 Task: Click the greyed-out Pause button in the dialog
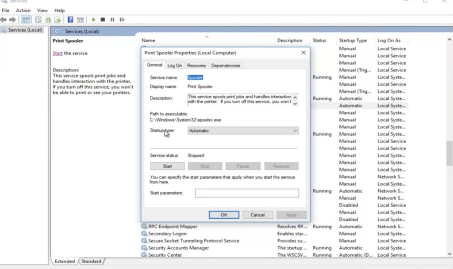243,166
